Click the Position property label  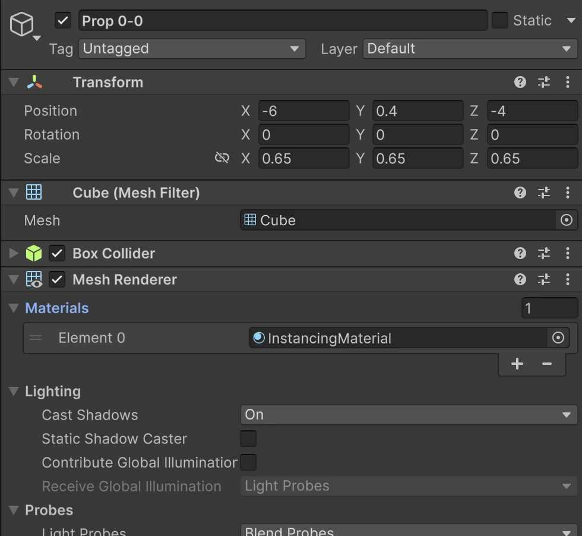click(x=50, y=111)
